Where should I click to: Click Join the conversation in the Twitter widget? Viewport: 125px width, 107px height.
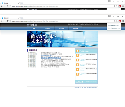tap(91, 82)
